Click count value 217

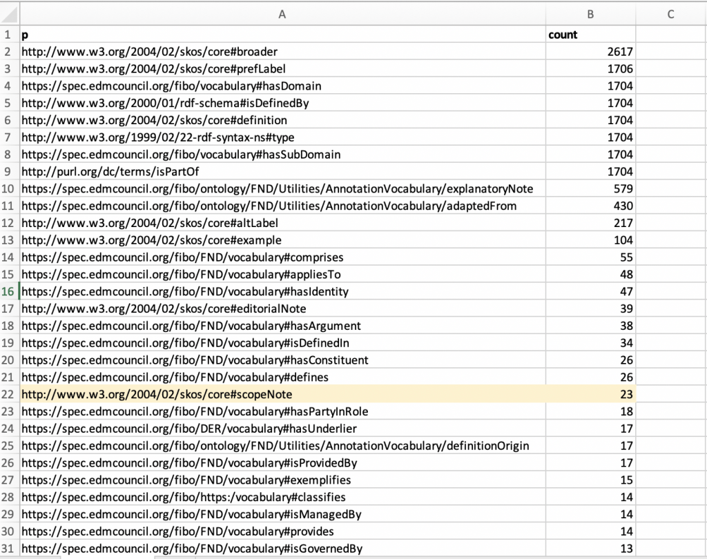(591, 223)
